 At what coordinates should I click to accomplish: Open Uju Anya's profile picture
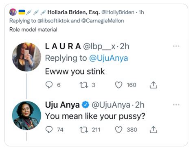click(26, 115)
